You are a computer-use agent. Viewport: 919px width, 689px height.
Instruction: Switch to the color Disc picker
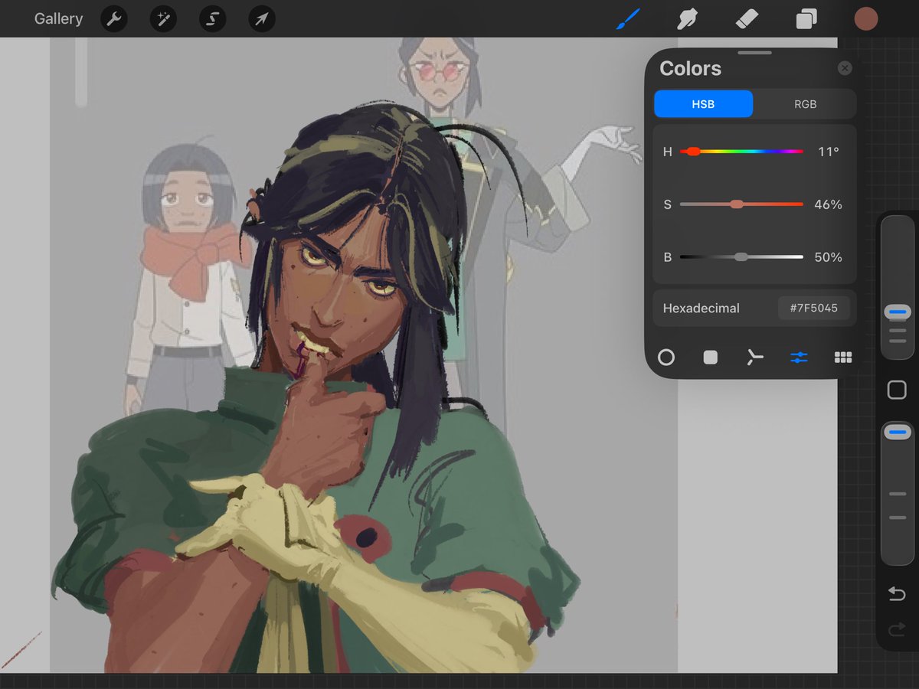point(666,357)
